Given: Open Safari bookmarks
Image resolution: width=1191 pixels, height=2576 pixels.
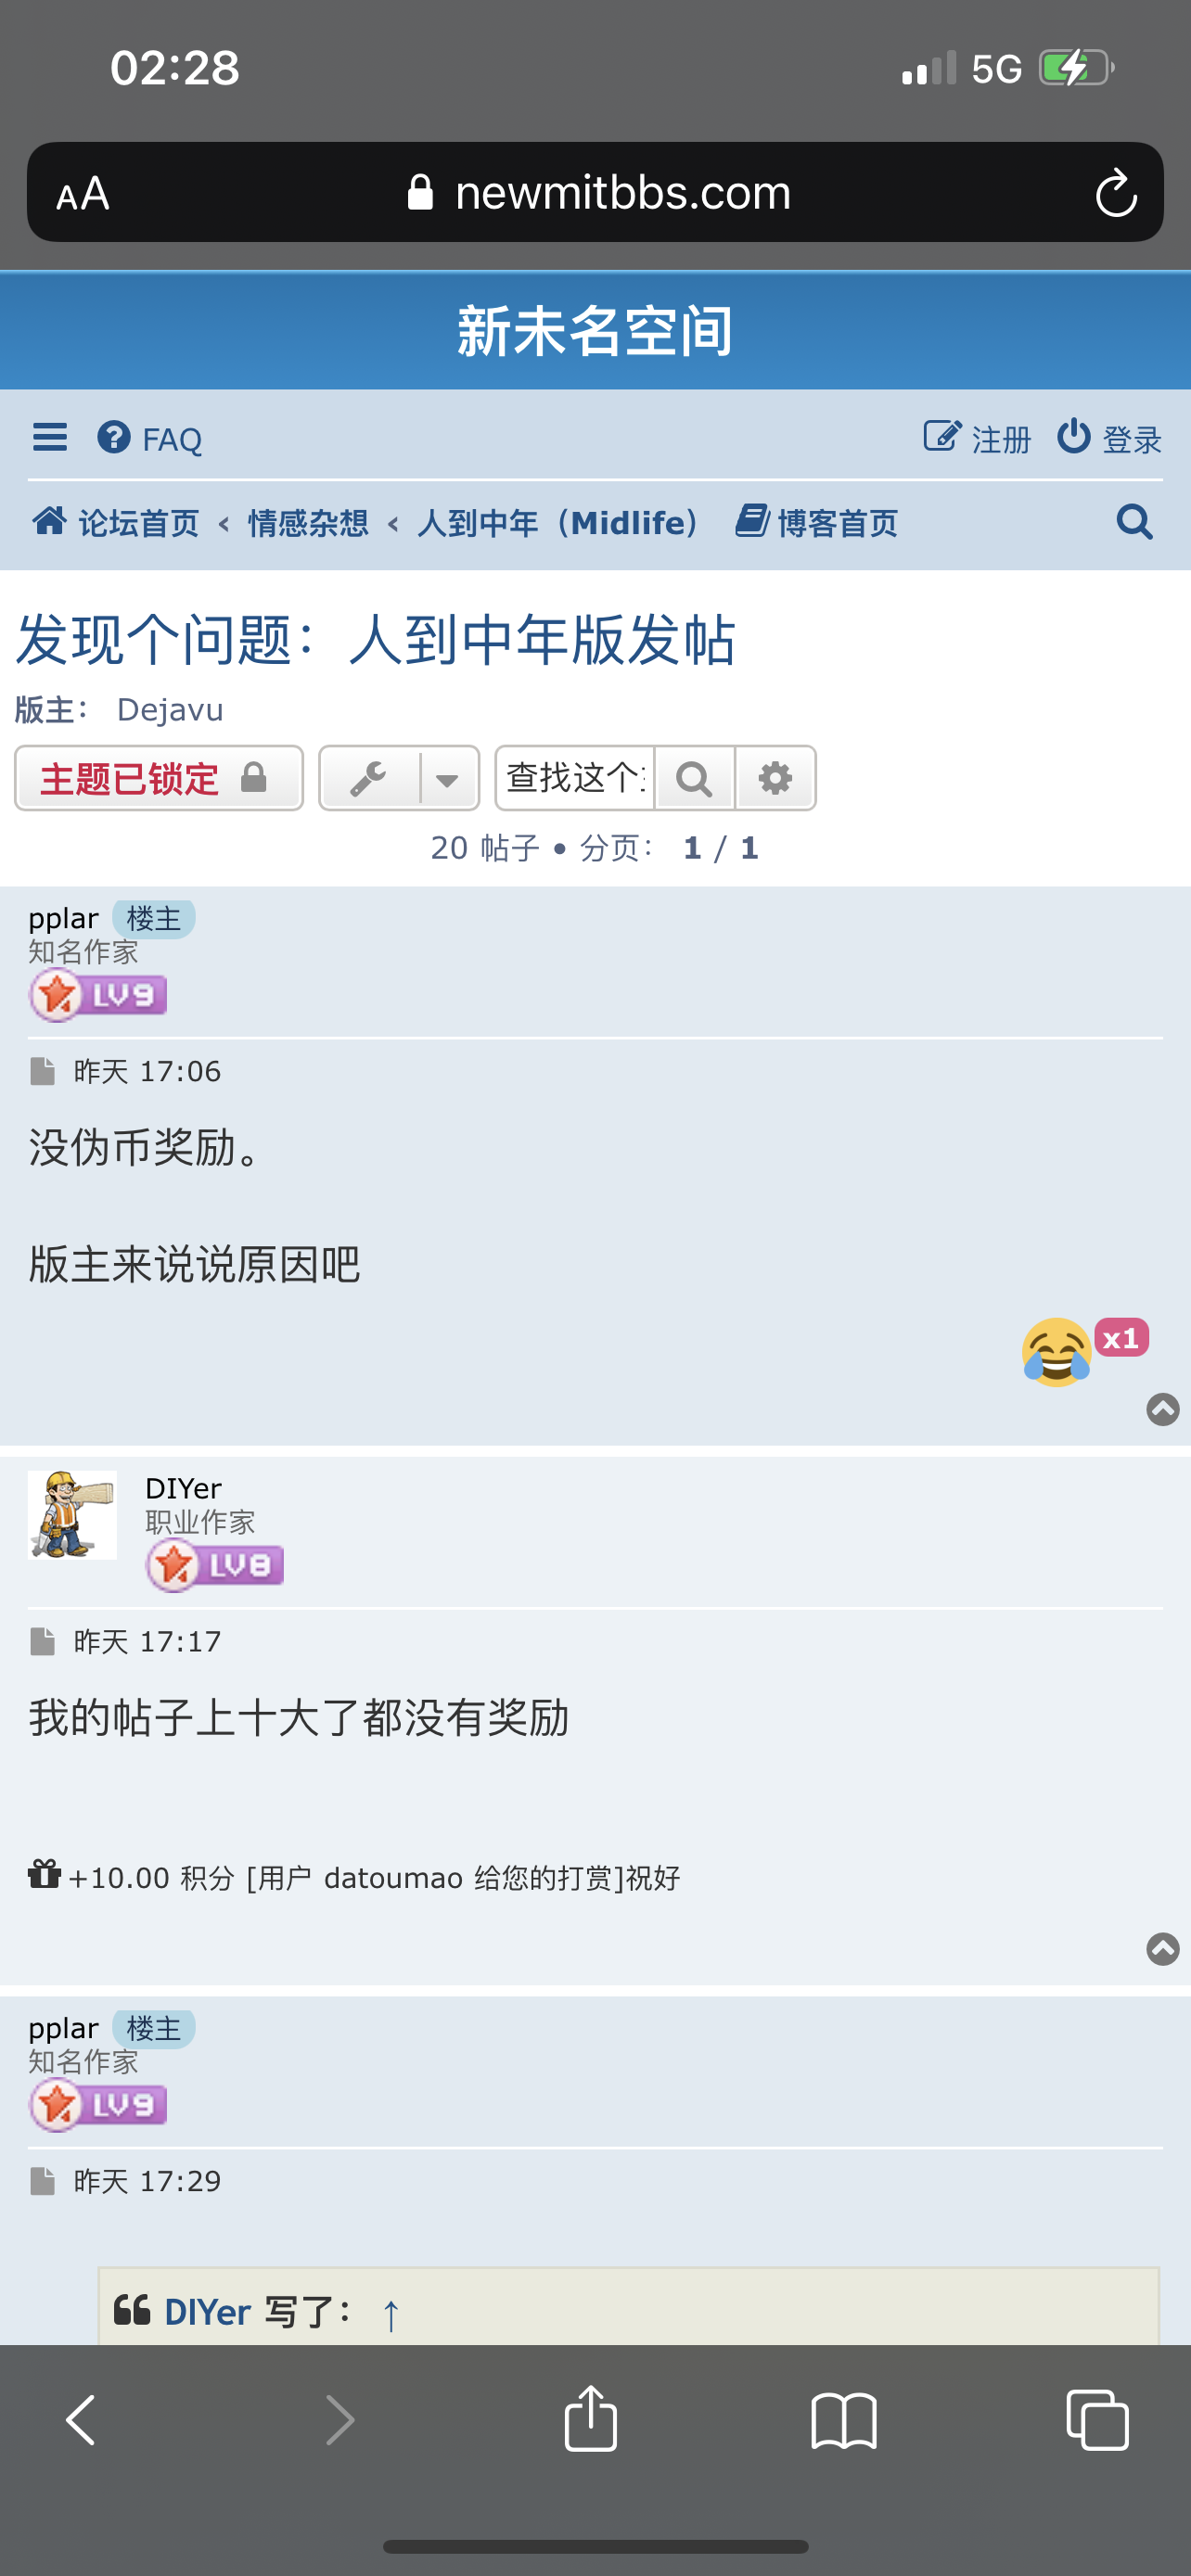Looking at the screenshot, I should click(844, 2420).
